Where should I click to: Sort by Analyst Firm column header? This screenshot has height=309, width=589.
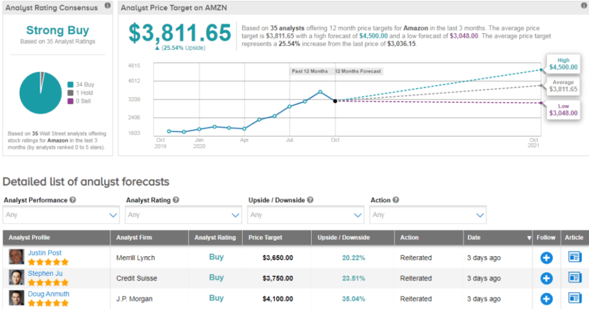pos(134,237)
